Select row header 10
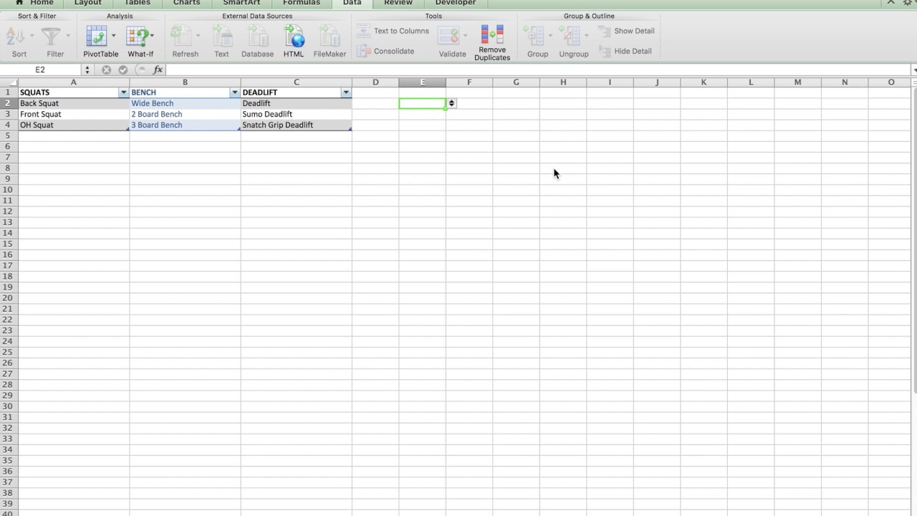This screenshot has width=917, height=516. (x=9, y=190)
